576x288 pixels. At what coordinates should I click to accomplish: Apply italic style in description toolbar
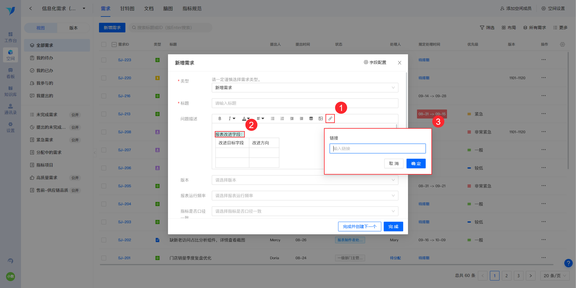[232, 118]
